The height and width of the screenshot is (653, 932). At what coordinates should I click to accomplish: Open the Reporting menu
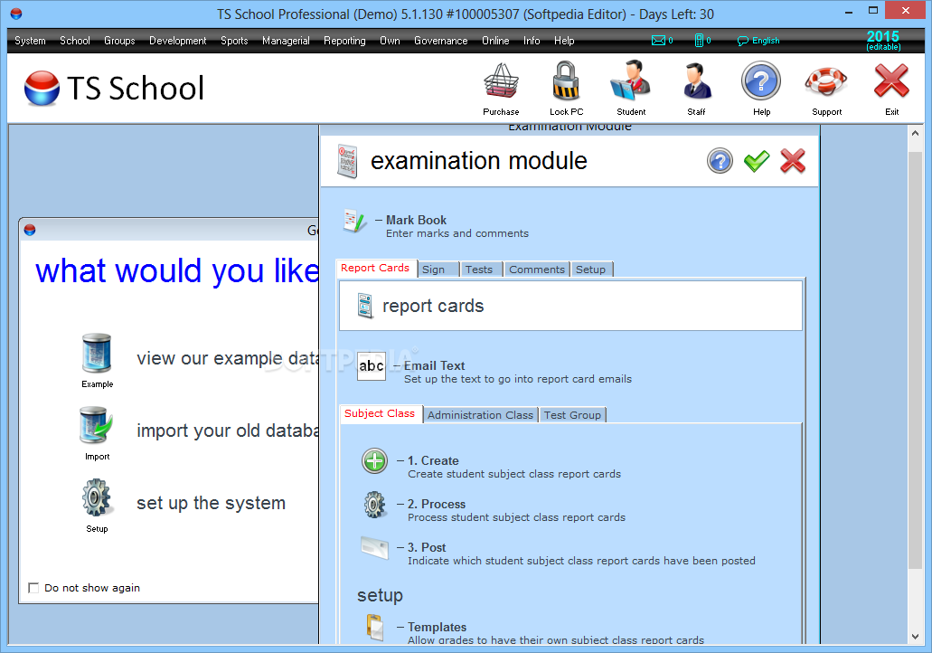click(x=344, y=41)
